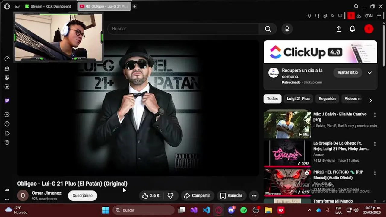The image size is (386, 217).
Task: Click the GX Corner icon in sidebar
Action: [x=7, y=190]
